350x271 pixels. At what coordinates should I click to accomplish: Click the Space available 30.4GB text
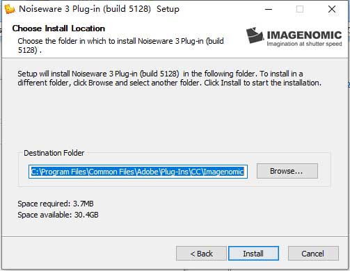click(58, 215)
